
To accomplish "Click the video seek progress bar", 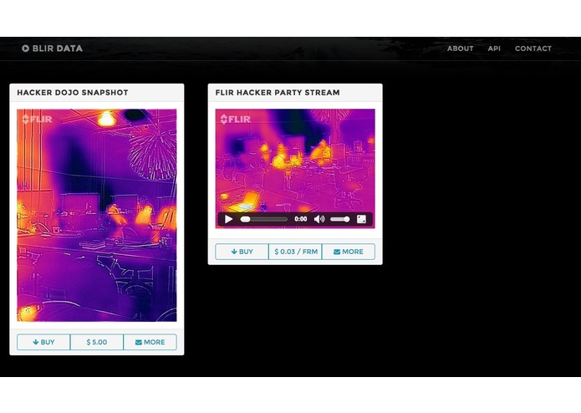I will 264,219.
